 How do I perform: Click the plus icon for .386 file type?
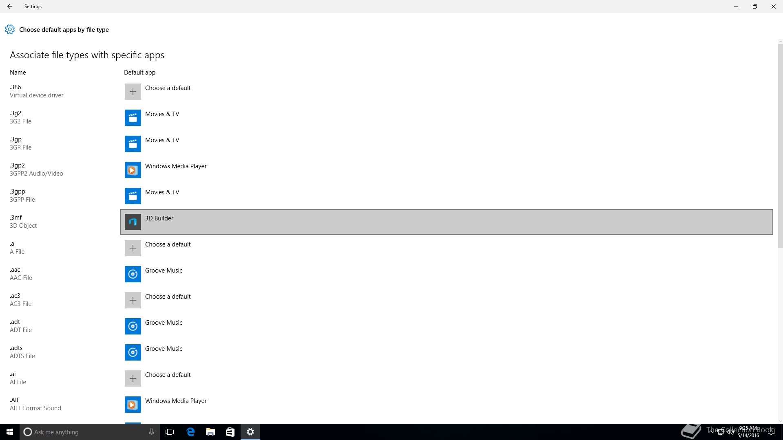pos(133,92)
